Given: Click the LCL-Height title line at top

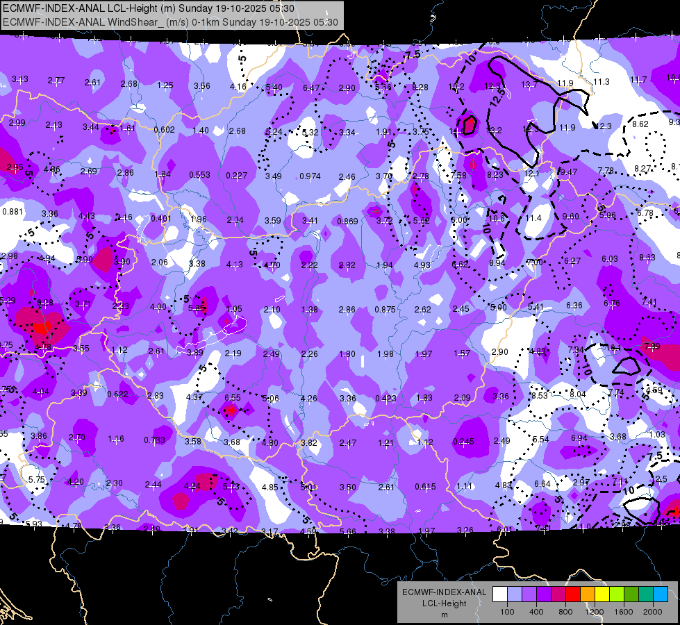Looking at the screenshot, I should tap(149, 8).
